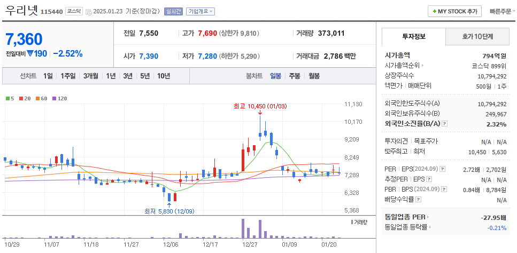517x253 pixels.
Task: Click the 거래대금 value 2,786 백만
Action: click(340, 56)
